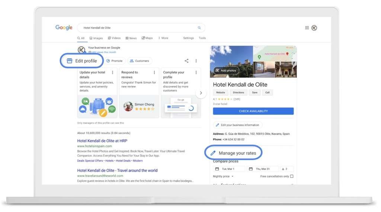Open the Update your hotel details card
Image resolution: width=381 pixels, height=212 pixels.
pyautogui.click(x=97, y=93)
